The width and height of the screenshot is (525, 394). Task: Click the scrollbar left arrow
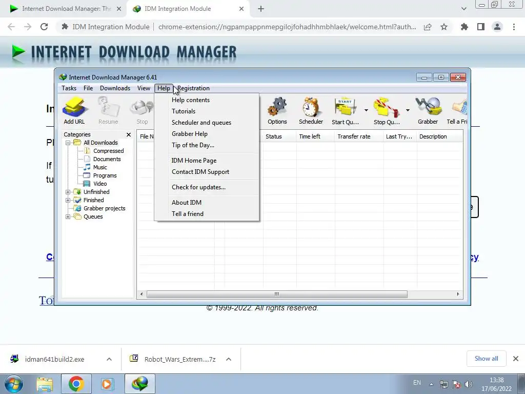(x=142, y=294)
